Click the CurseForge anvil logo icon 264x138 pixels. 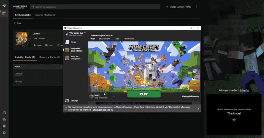[x=4, y=6]
